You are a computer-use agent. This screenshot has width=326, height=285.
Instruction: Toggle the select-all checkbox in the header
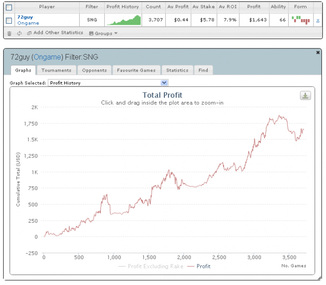point(9,7)
